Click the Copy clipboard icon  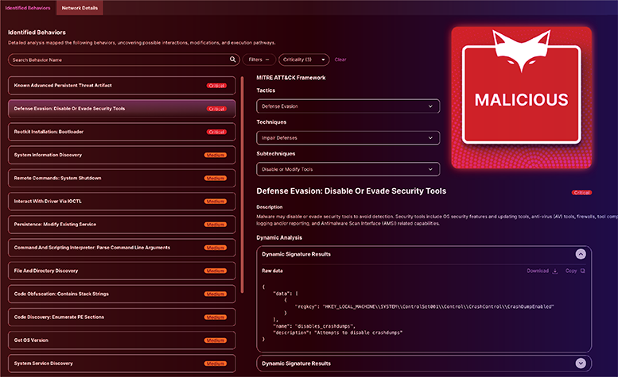click(x=582, y=271)
